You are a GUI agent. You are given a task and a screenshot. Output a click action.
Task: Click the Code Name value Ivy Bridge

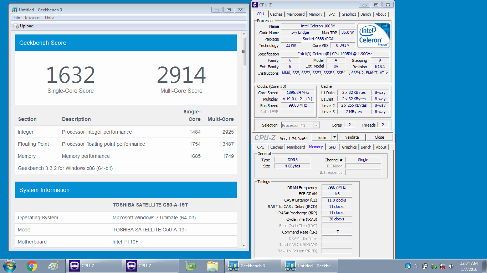(300, 32)
